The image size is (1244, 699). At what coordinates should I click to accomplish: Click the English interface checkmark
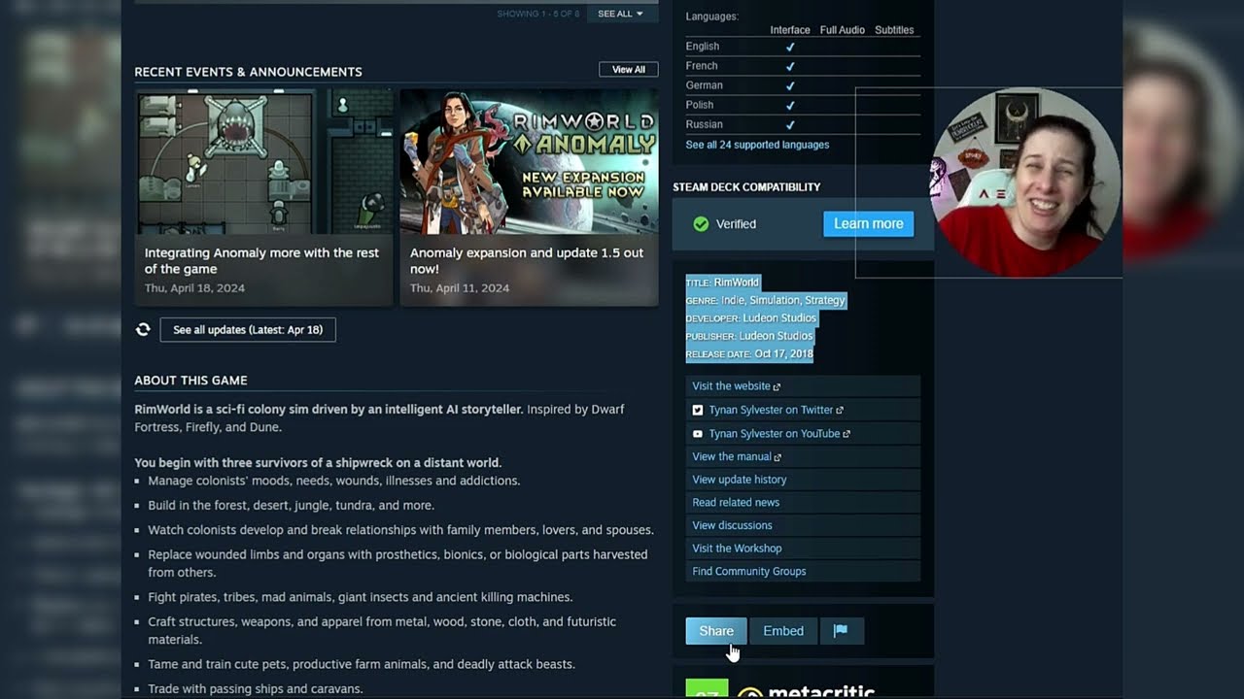pyautogui.click(x=790, y=47)
